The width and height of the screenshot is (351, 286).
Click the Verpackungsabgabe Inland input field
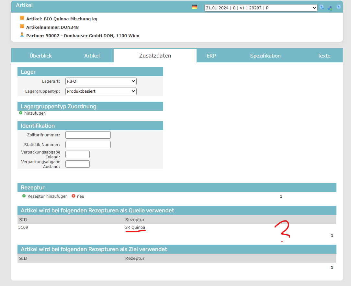click(77, 154)
